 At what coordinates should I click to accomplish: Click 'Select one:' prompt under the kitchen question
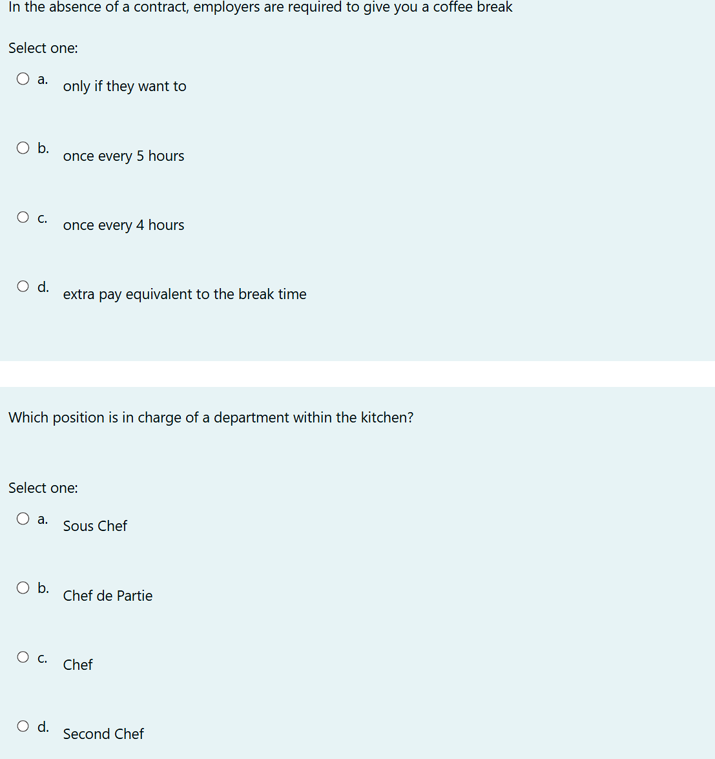coord(43,488)
